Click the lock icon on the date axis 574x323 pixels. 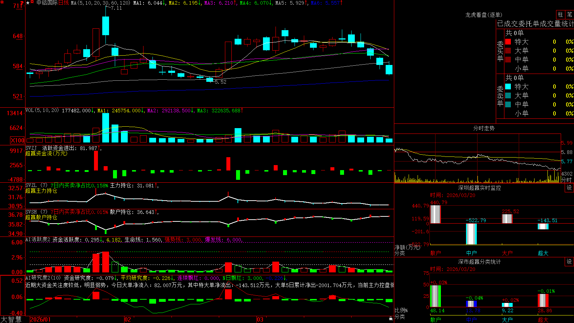[x=391, y=318]
